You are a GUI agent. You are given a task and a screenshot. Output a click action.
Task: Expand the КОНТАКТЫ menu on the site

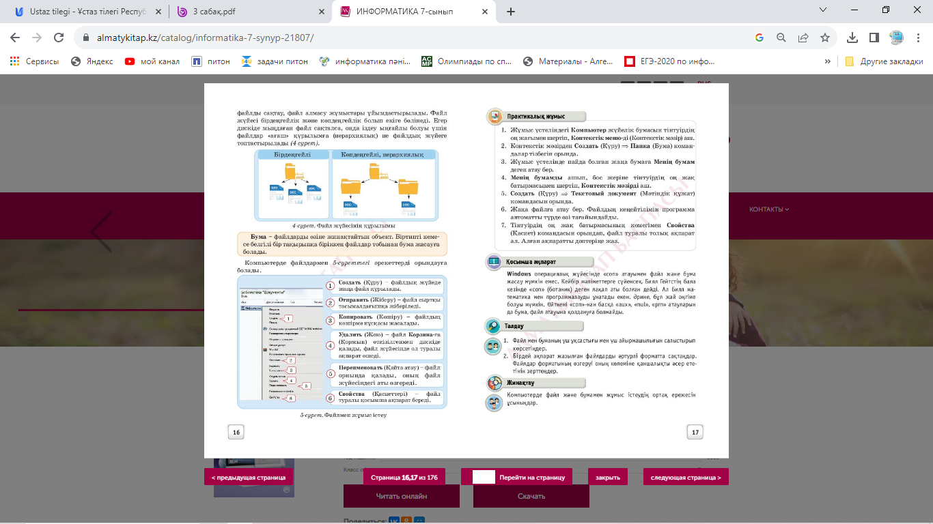pyautogui.click(x=769, y=209)
